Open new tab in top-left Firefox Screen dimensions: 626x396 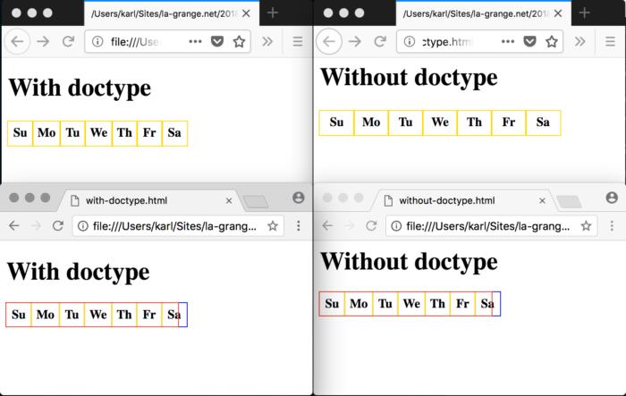point(273,13)
